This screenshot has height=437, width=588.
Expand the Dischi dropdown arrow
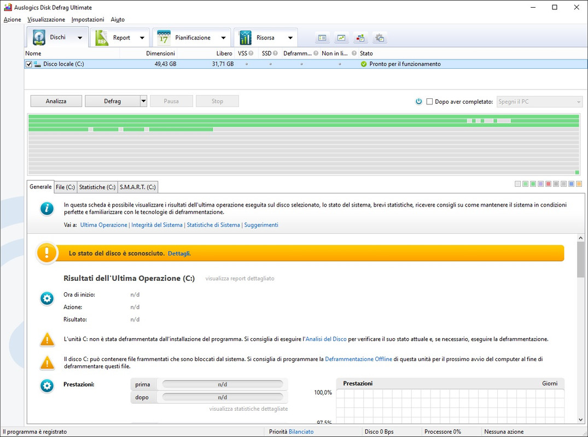pyautogui.click(x=80, y=38)
